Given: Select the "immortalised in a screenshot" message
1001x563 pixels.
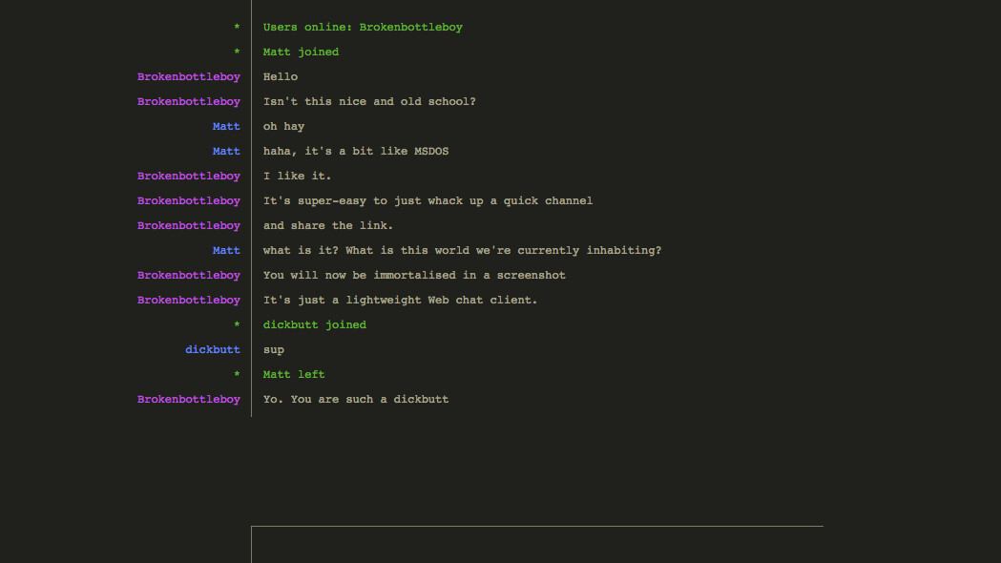Looking at the screenshot, I should [414, 276].
